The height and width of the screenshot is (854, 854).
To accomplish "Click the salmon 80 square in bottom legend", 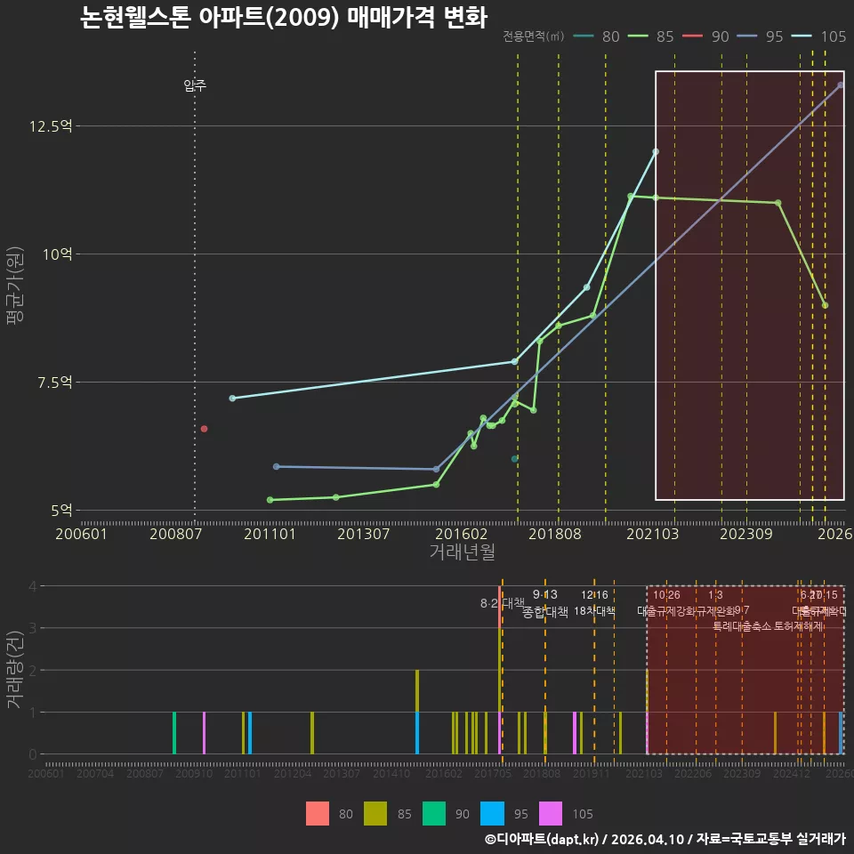I will tap(318, 813).
